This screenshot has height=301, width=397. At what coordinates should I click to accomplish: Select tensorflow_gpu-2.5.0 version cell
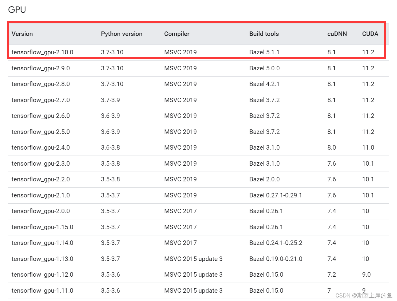[x=41, y=132]
